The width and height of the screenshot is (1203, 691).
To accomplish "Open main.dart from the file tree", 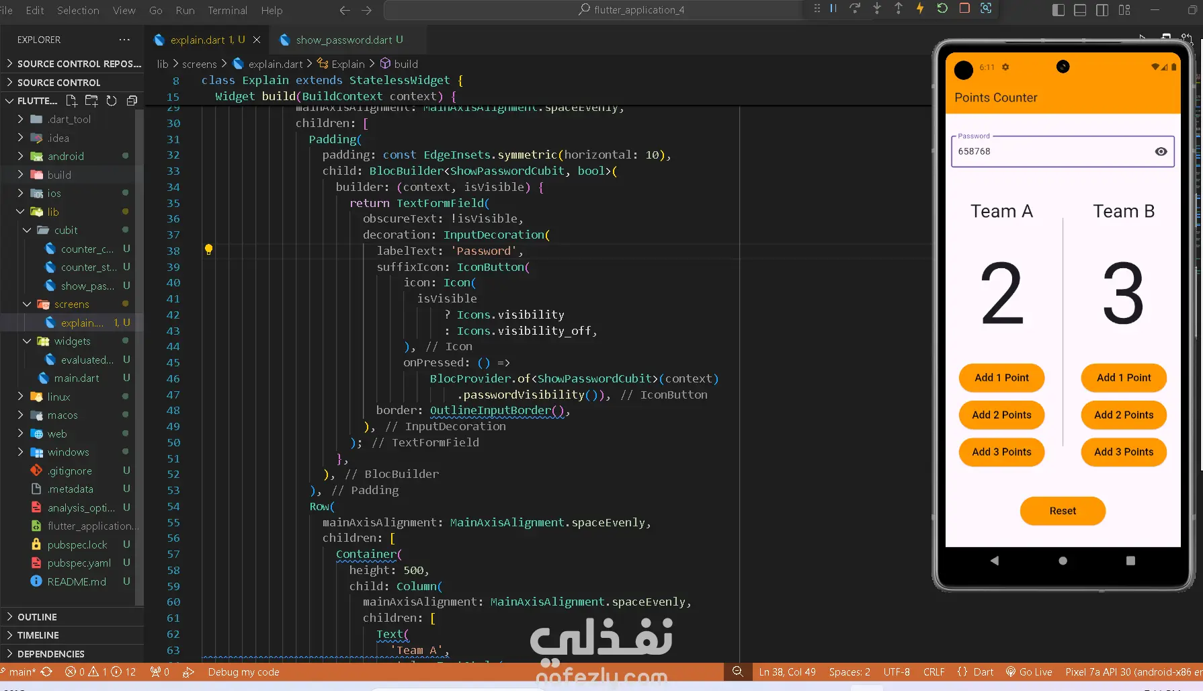I will pos(76,378).
